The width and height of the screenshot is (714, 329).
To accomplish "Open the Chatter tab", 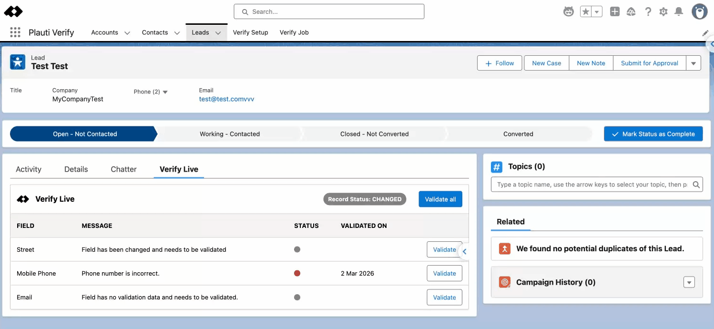I will coord(123,169).
